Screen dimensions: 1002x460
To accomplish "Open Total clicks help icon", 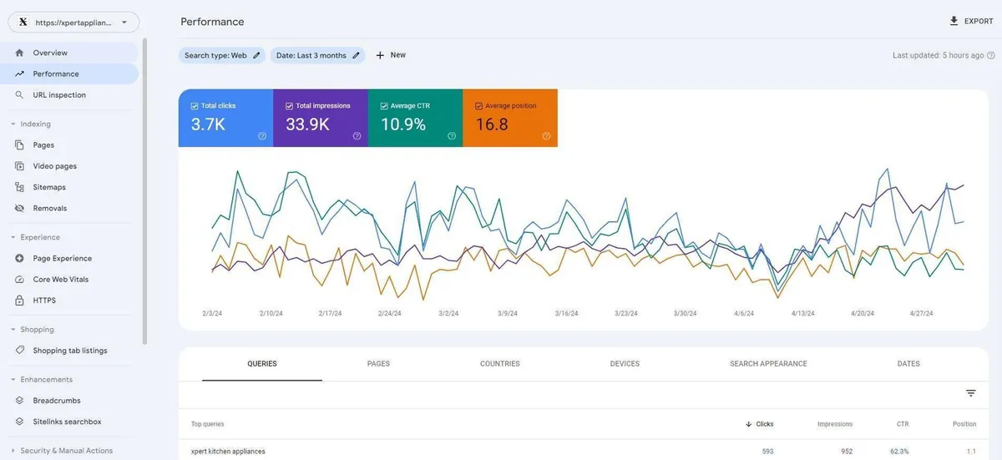I will click(x=262, y=136).
